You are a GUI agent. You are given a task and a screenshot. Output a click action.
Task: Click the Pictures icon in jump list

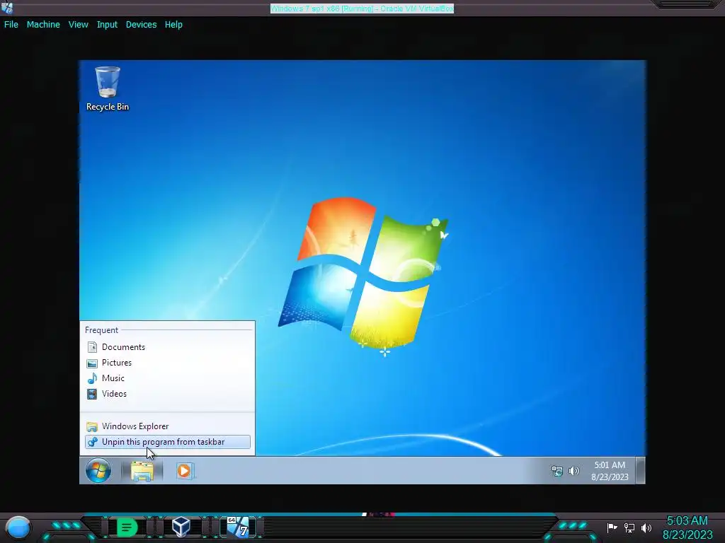[93, 363]
